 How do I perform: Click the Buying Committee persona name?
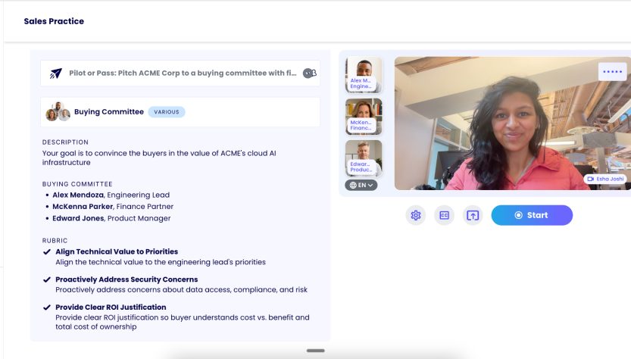(x=108, y=112)
